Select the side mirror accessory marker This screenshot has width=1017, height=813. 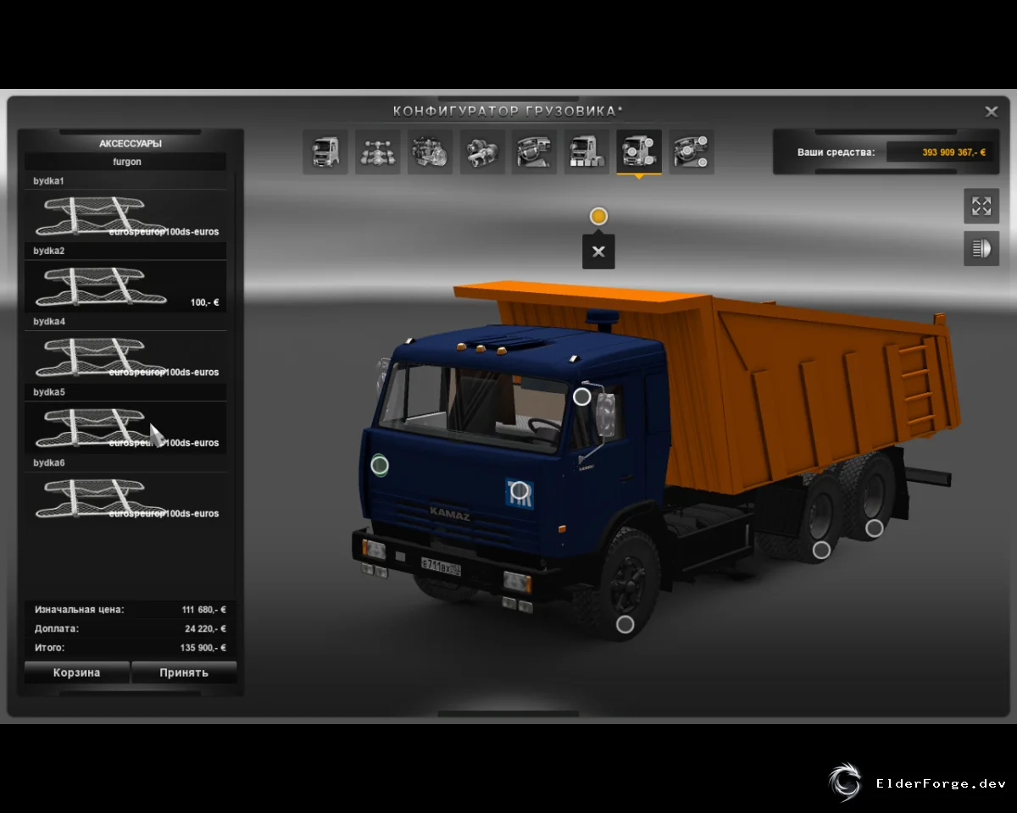[x=581, y=396]
